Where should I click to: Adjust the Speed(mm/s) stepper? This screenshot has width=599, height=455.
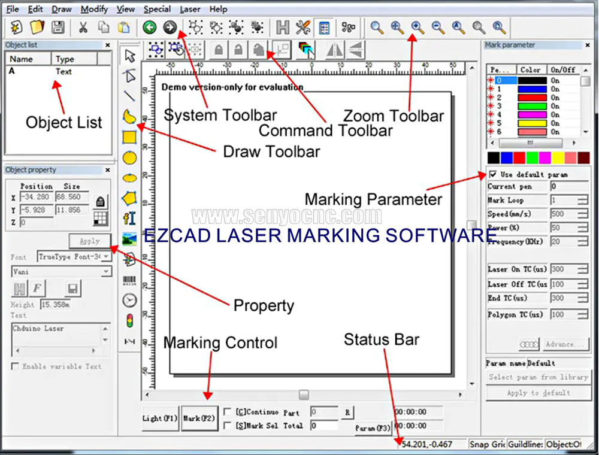tap(583, 214)
